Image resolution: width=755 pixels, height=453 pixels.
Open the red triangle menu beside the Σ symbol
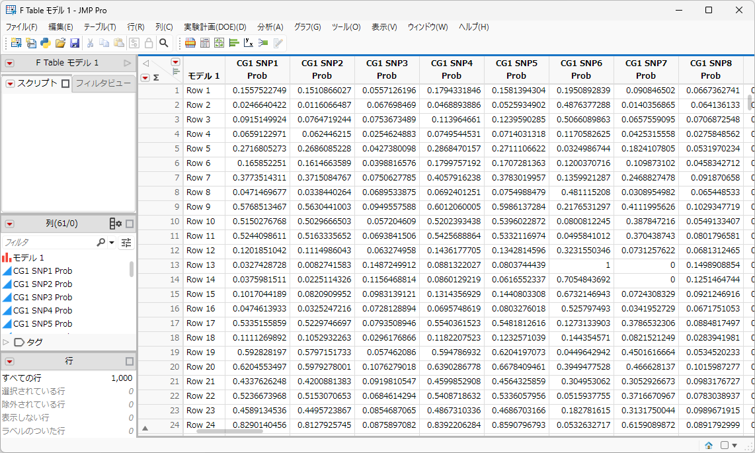tap(145, 77)
